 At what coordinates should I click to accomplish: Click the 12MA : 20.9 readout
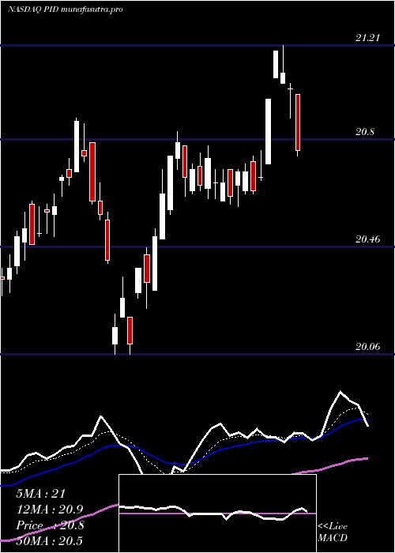pos(49,510)
